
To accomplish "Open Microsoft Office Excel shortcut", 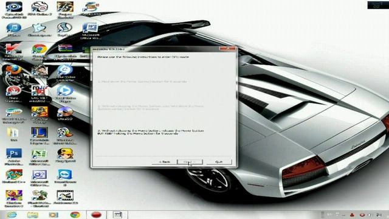I will (x=39, y=157).
